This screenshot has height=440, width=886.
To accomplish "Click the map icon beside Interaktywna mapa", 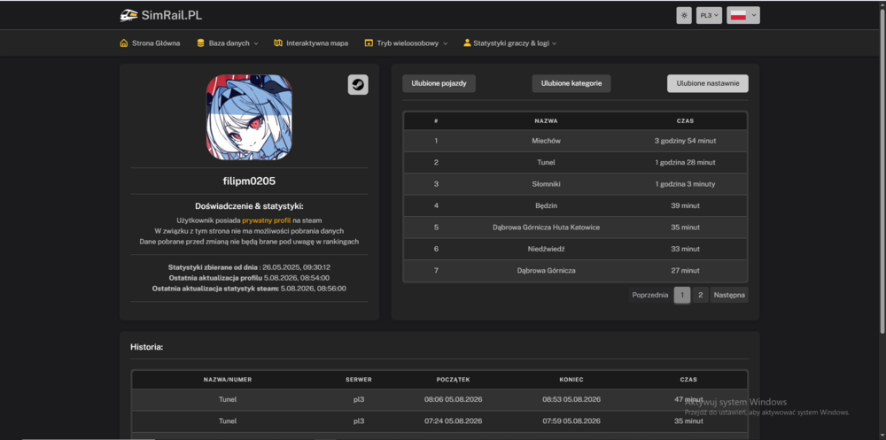I will coord(277,42).
